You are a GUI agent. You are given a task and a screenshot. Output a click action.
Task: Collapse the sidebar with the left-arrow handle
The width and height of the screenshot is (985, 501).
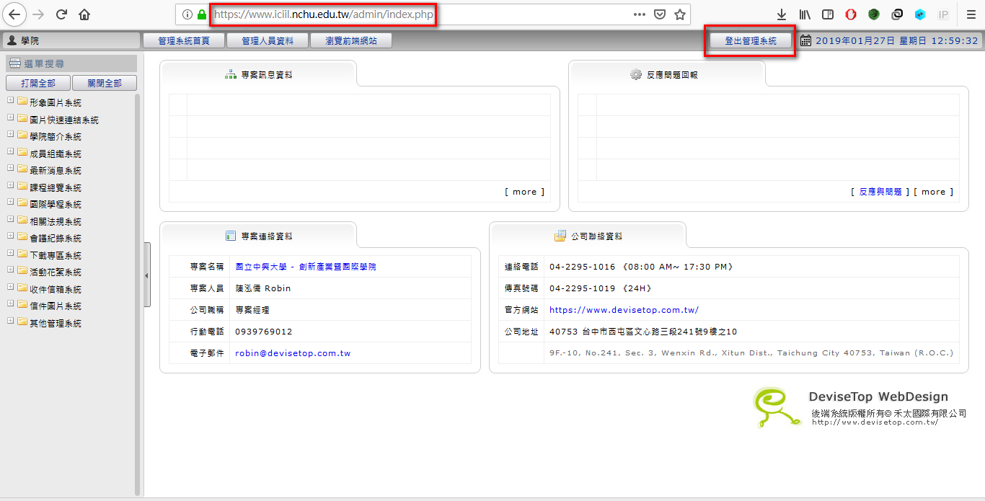click(x=147, y=275)
